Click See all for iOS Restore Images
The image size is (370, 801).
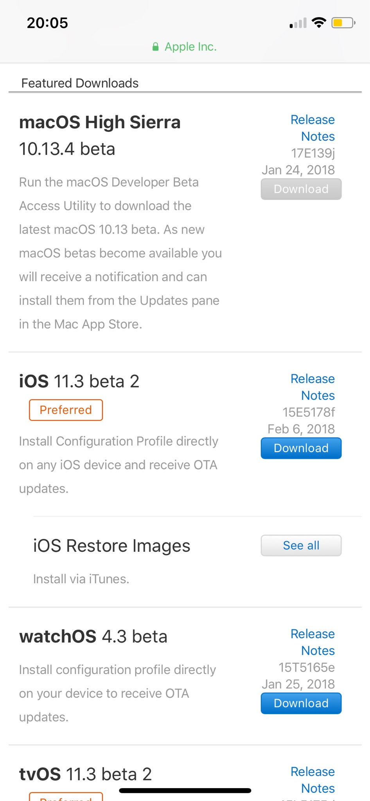(301, 546)
